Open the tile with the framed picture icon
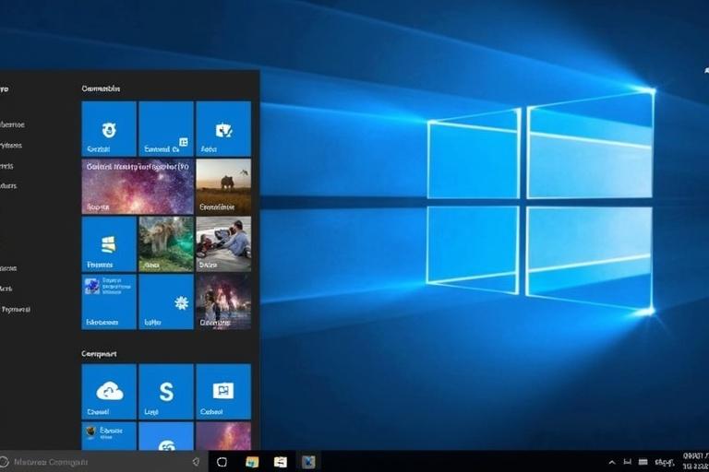 pos(223,392)
